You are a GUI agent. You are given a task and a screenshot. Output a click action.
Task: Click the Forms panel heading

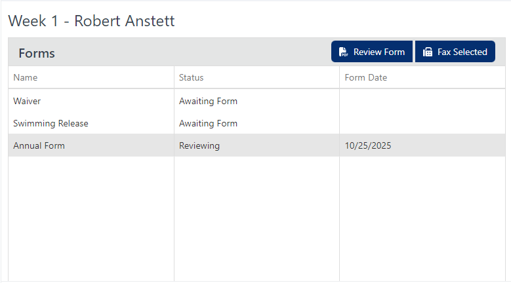tap(37, 53)
